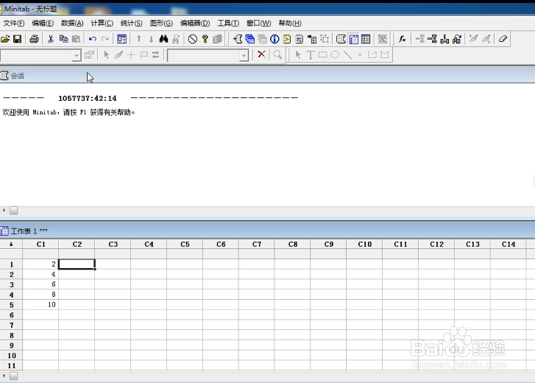535x383 pixels.
Task: Open the 工具(T) menu
Action: (228, 24)
